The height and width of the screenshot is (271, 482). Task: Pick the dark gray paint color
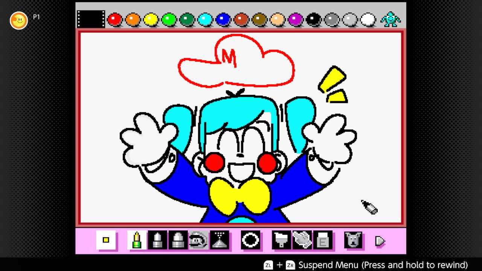332,20
